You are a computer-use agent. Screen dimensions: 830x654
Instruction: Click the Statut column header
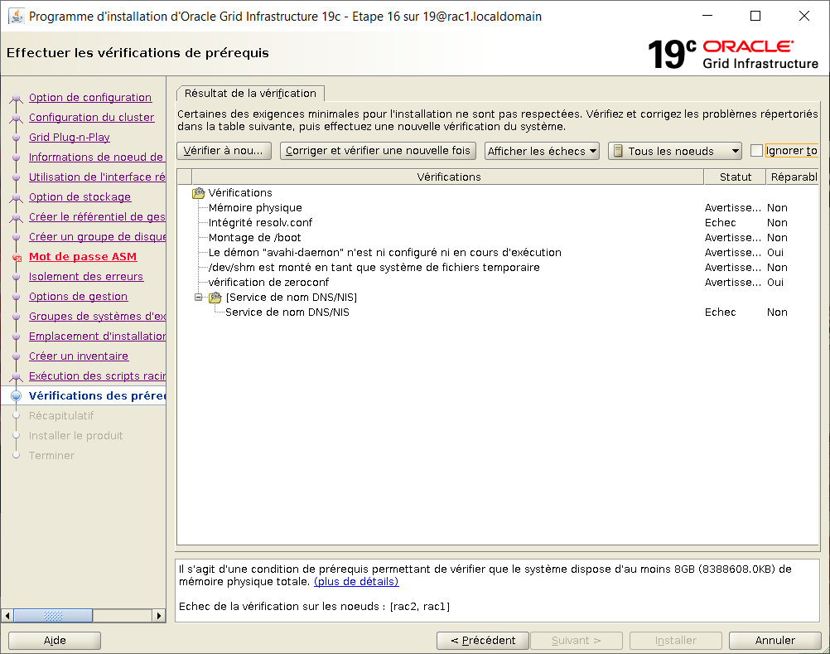[736, 177]
